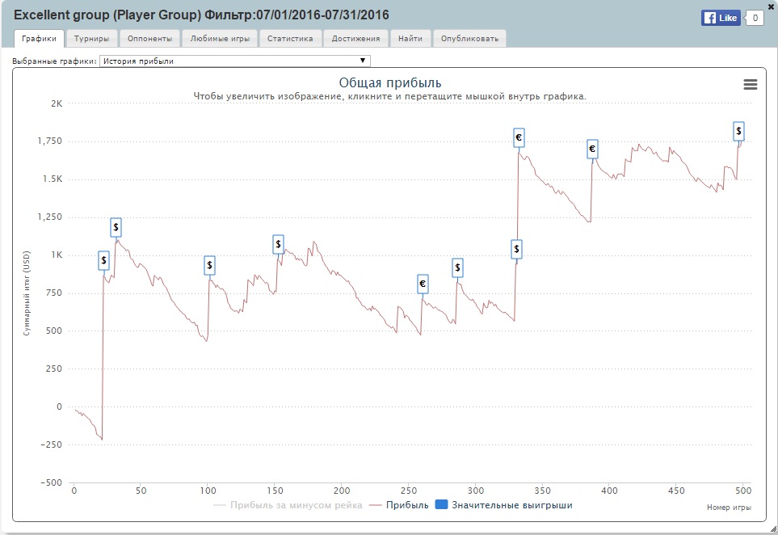This screenshot has height=535, width=778.
Task: Click the X-axis label Номер игры
Action: (729, 508)
